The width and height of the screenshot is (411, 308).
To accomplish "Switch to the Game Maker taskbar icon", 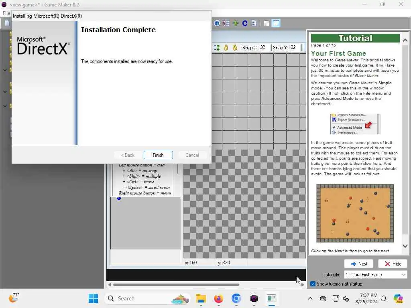I will pos(254,298).
